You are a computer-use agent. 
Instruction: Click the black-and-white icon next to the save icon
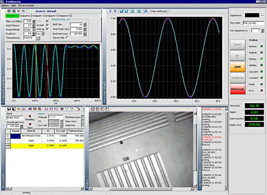click(x=14, y=109)
